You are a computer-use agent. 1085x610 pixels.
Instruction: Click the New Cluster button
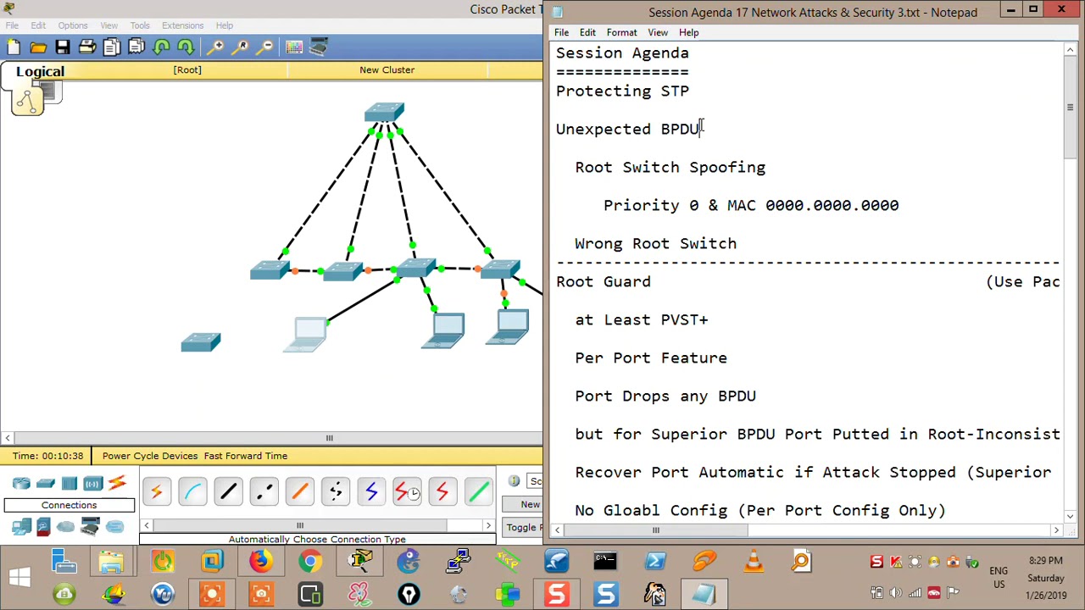(387, 69)
